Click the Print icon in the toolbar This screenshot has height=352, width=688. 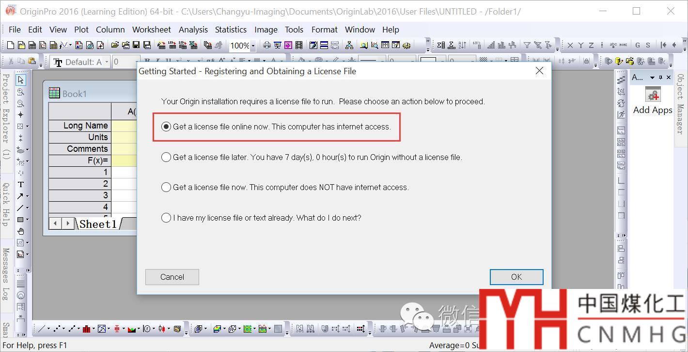point(266,45)
